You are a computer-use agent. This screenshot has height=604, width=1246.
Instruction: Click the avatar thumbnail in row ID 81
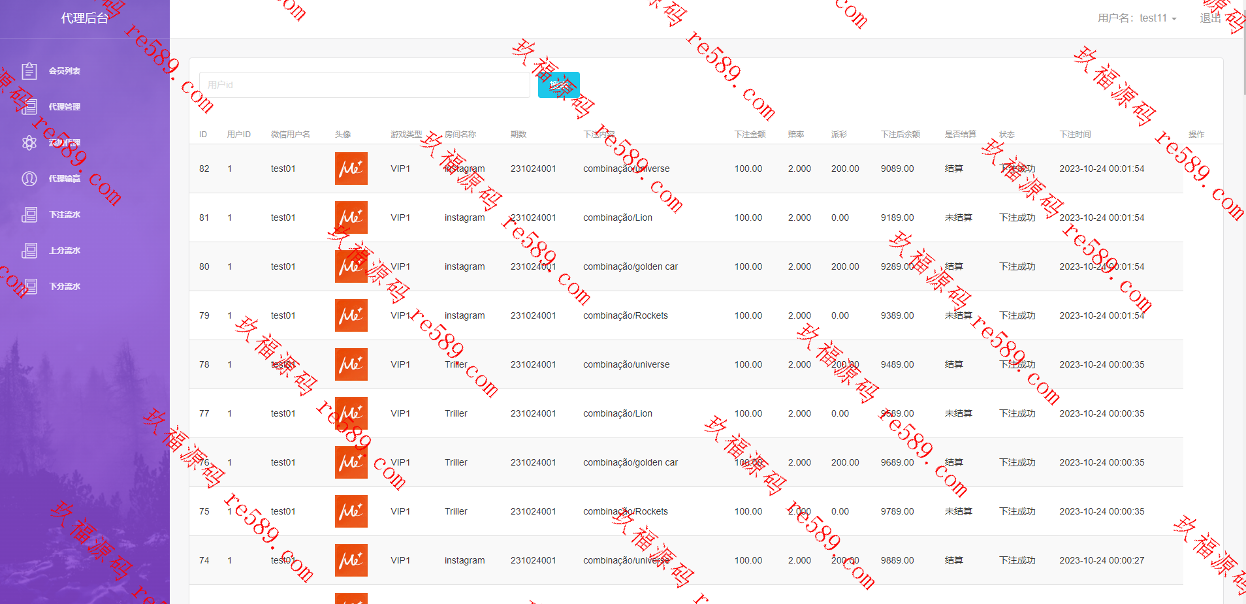(351, 217)
